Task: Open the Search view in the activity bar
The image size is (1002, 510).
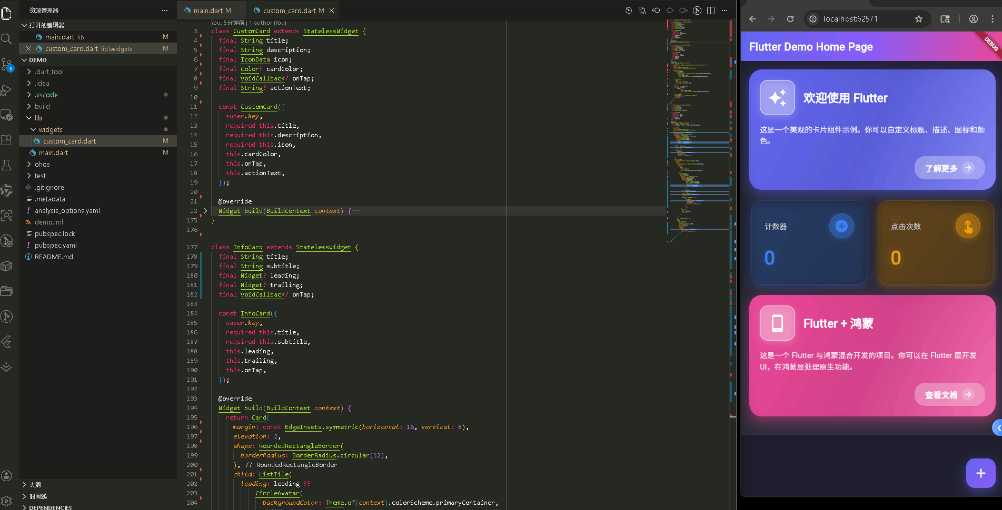Action: pos(7,39)
